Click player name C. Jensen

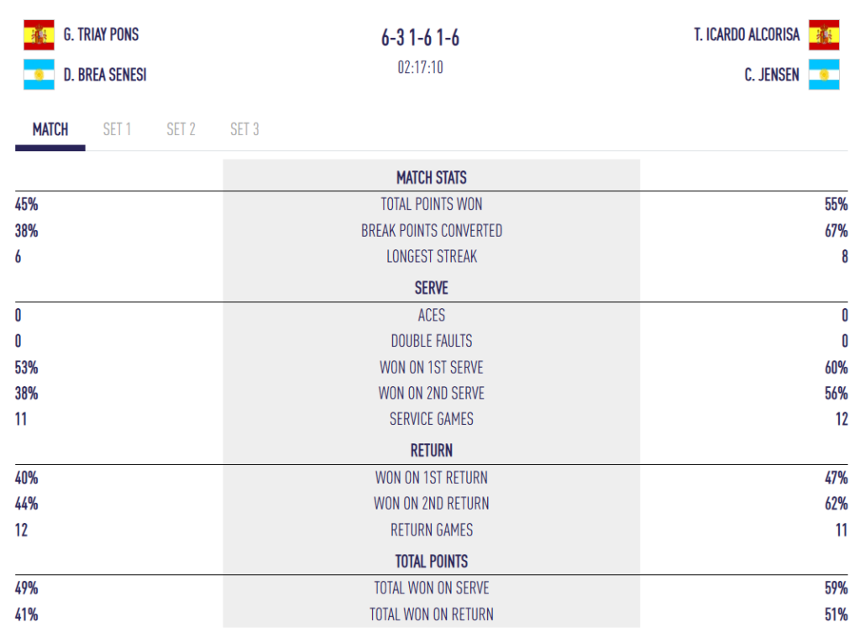pos(772,75)
